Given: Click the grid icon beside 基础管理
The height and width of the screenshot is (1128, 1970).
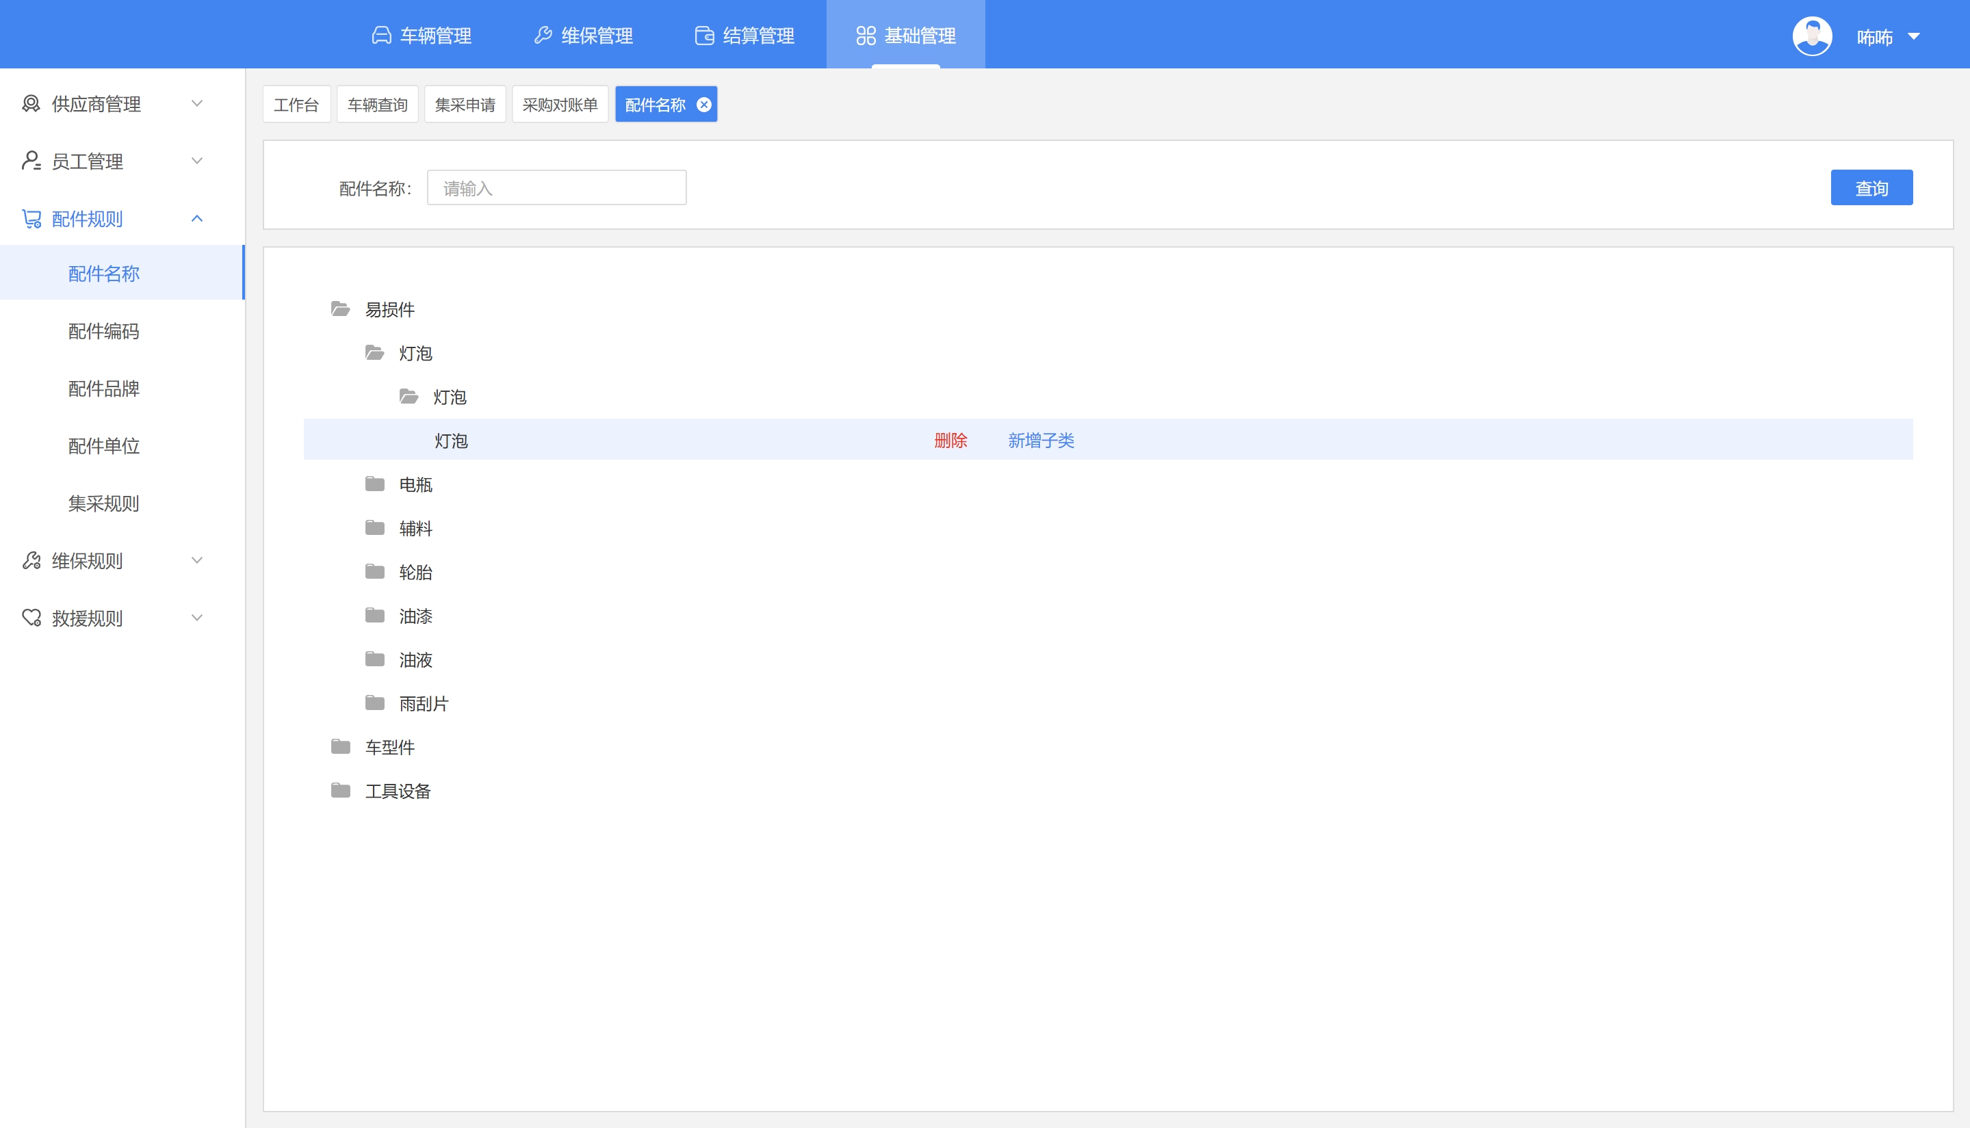Looking at the screenshot, I should tap(866, 36).
